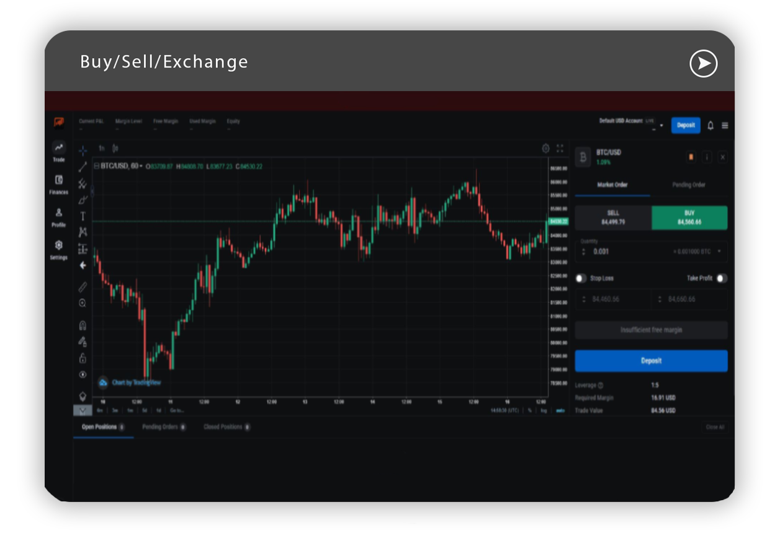The image size is (780, 533).
Task: Enable the Take Profit toggle
Action: (722, 278)
